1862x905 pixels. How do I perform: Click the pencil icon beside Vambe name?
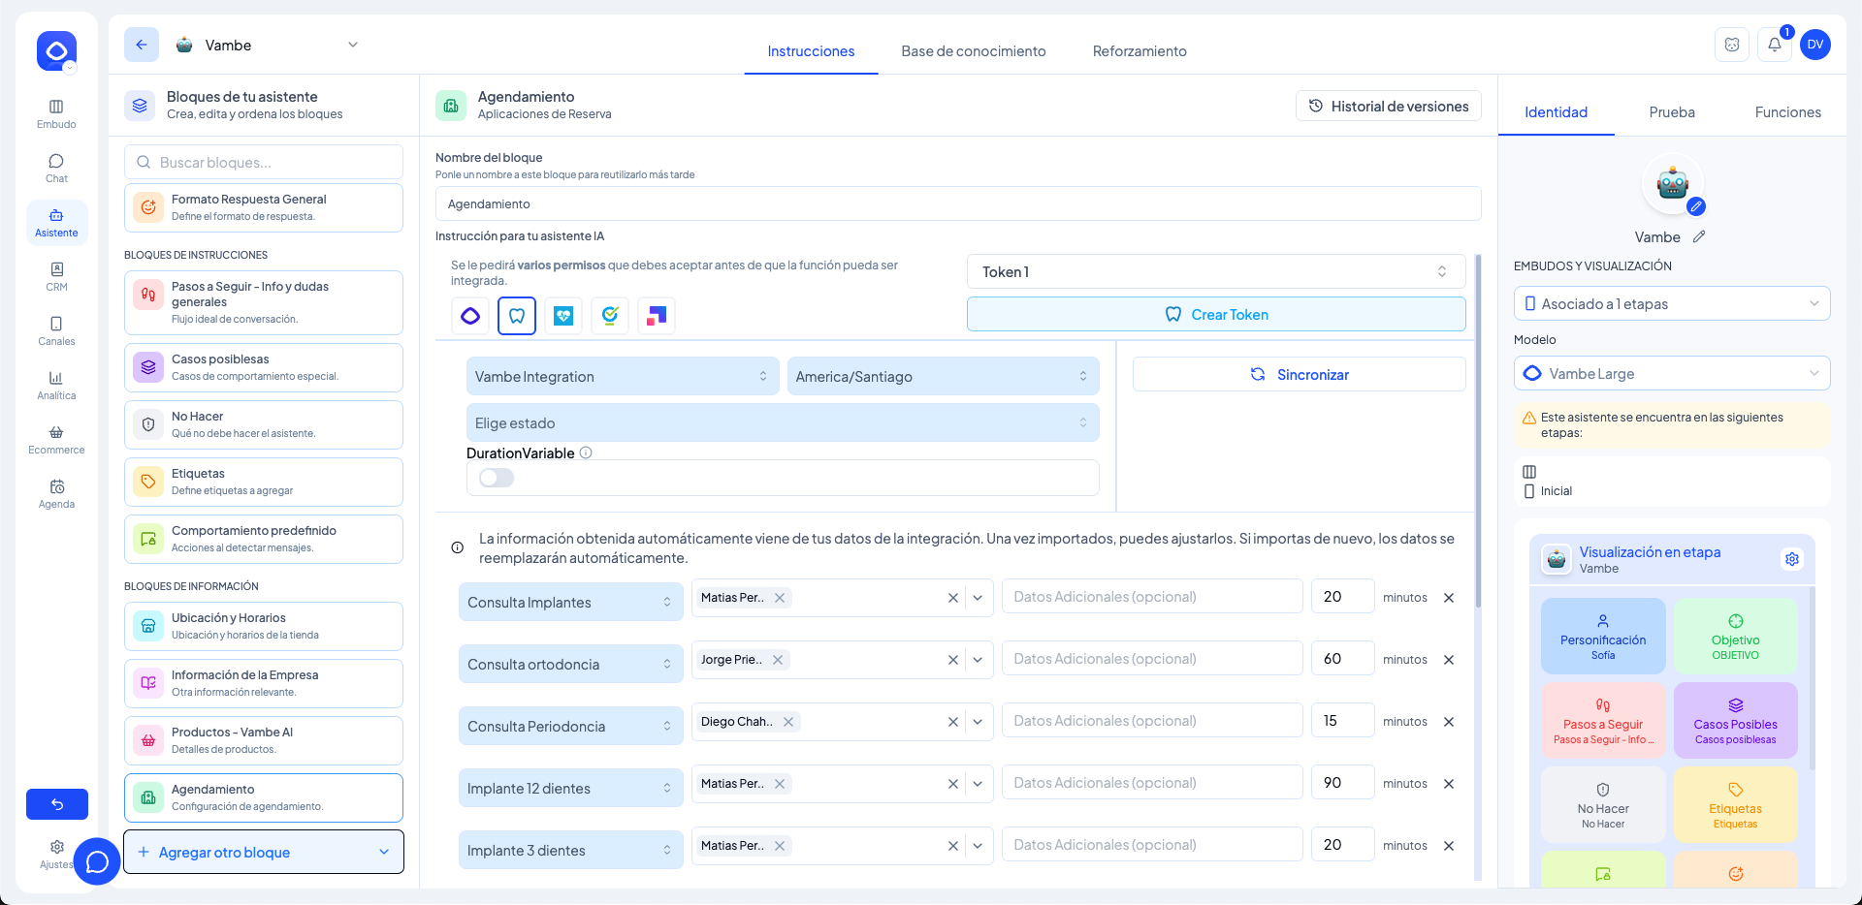(1699, 236)
